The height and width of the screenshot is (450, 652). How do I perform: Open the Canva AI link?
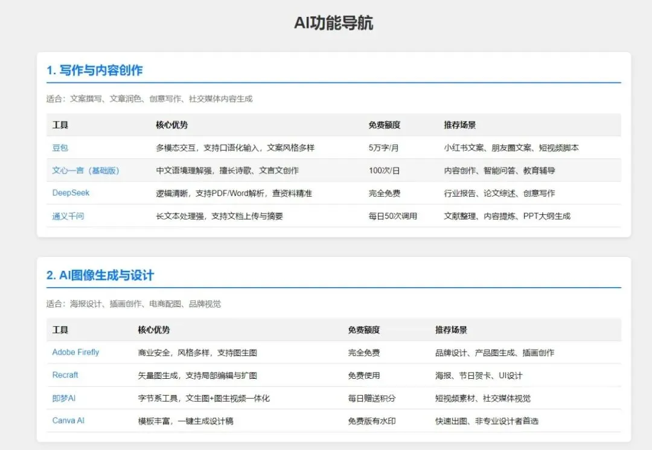(68, 420)
